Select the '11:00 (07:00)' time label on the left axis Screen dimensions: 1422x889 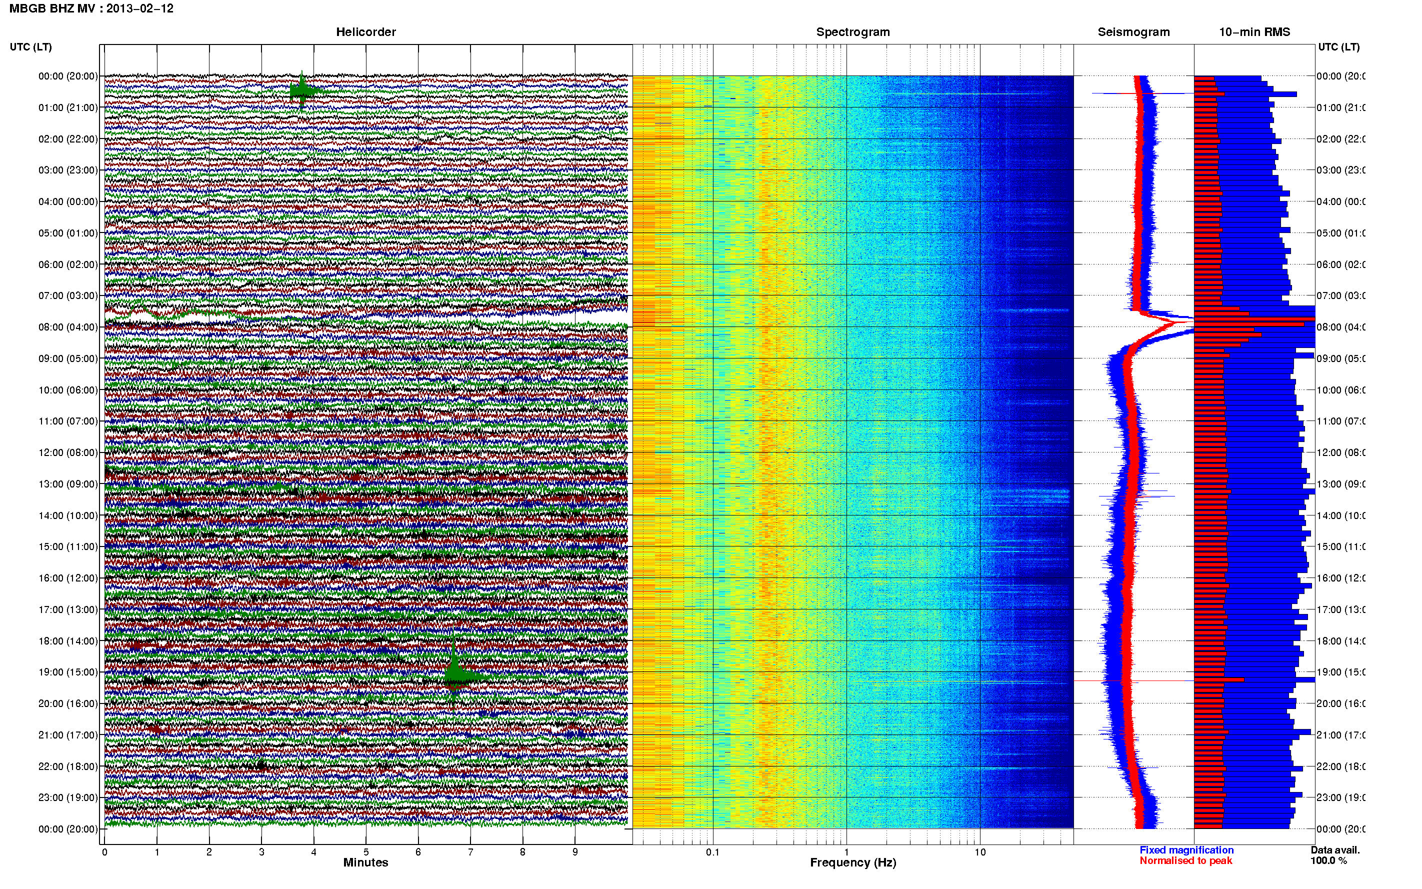point(68,421)
